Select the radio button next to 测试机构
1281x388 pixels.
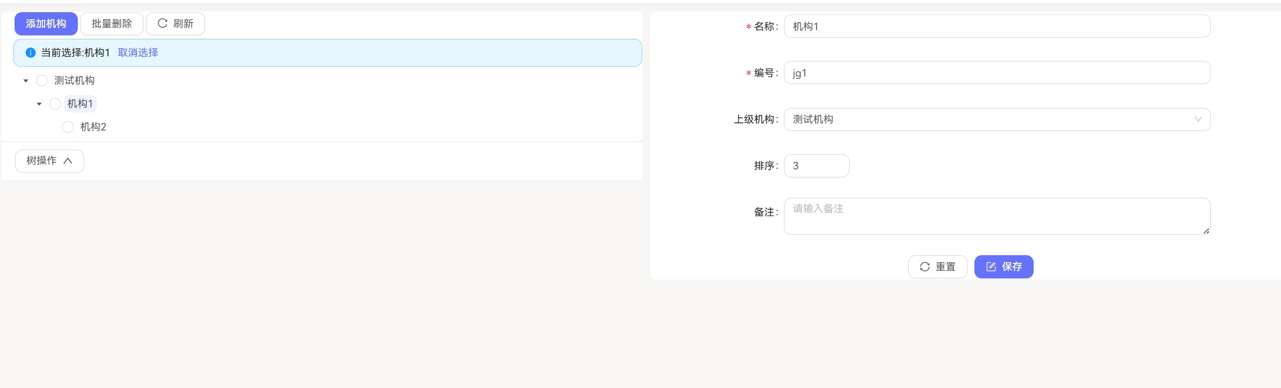click(x=42, y=80)
